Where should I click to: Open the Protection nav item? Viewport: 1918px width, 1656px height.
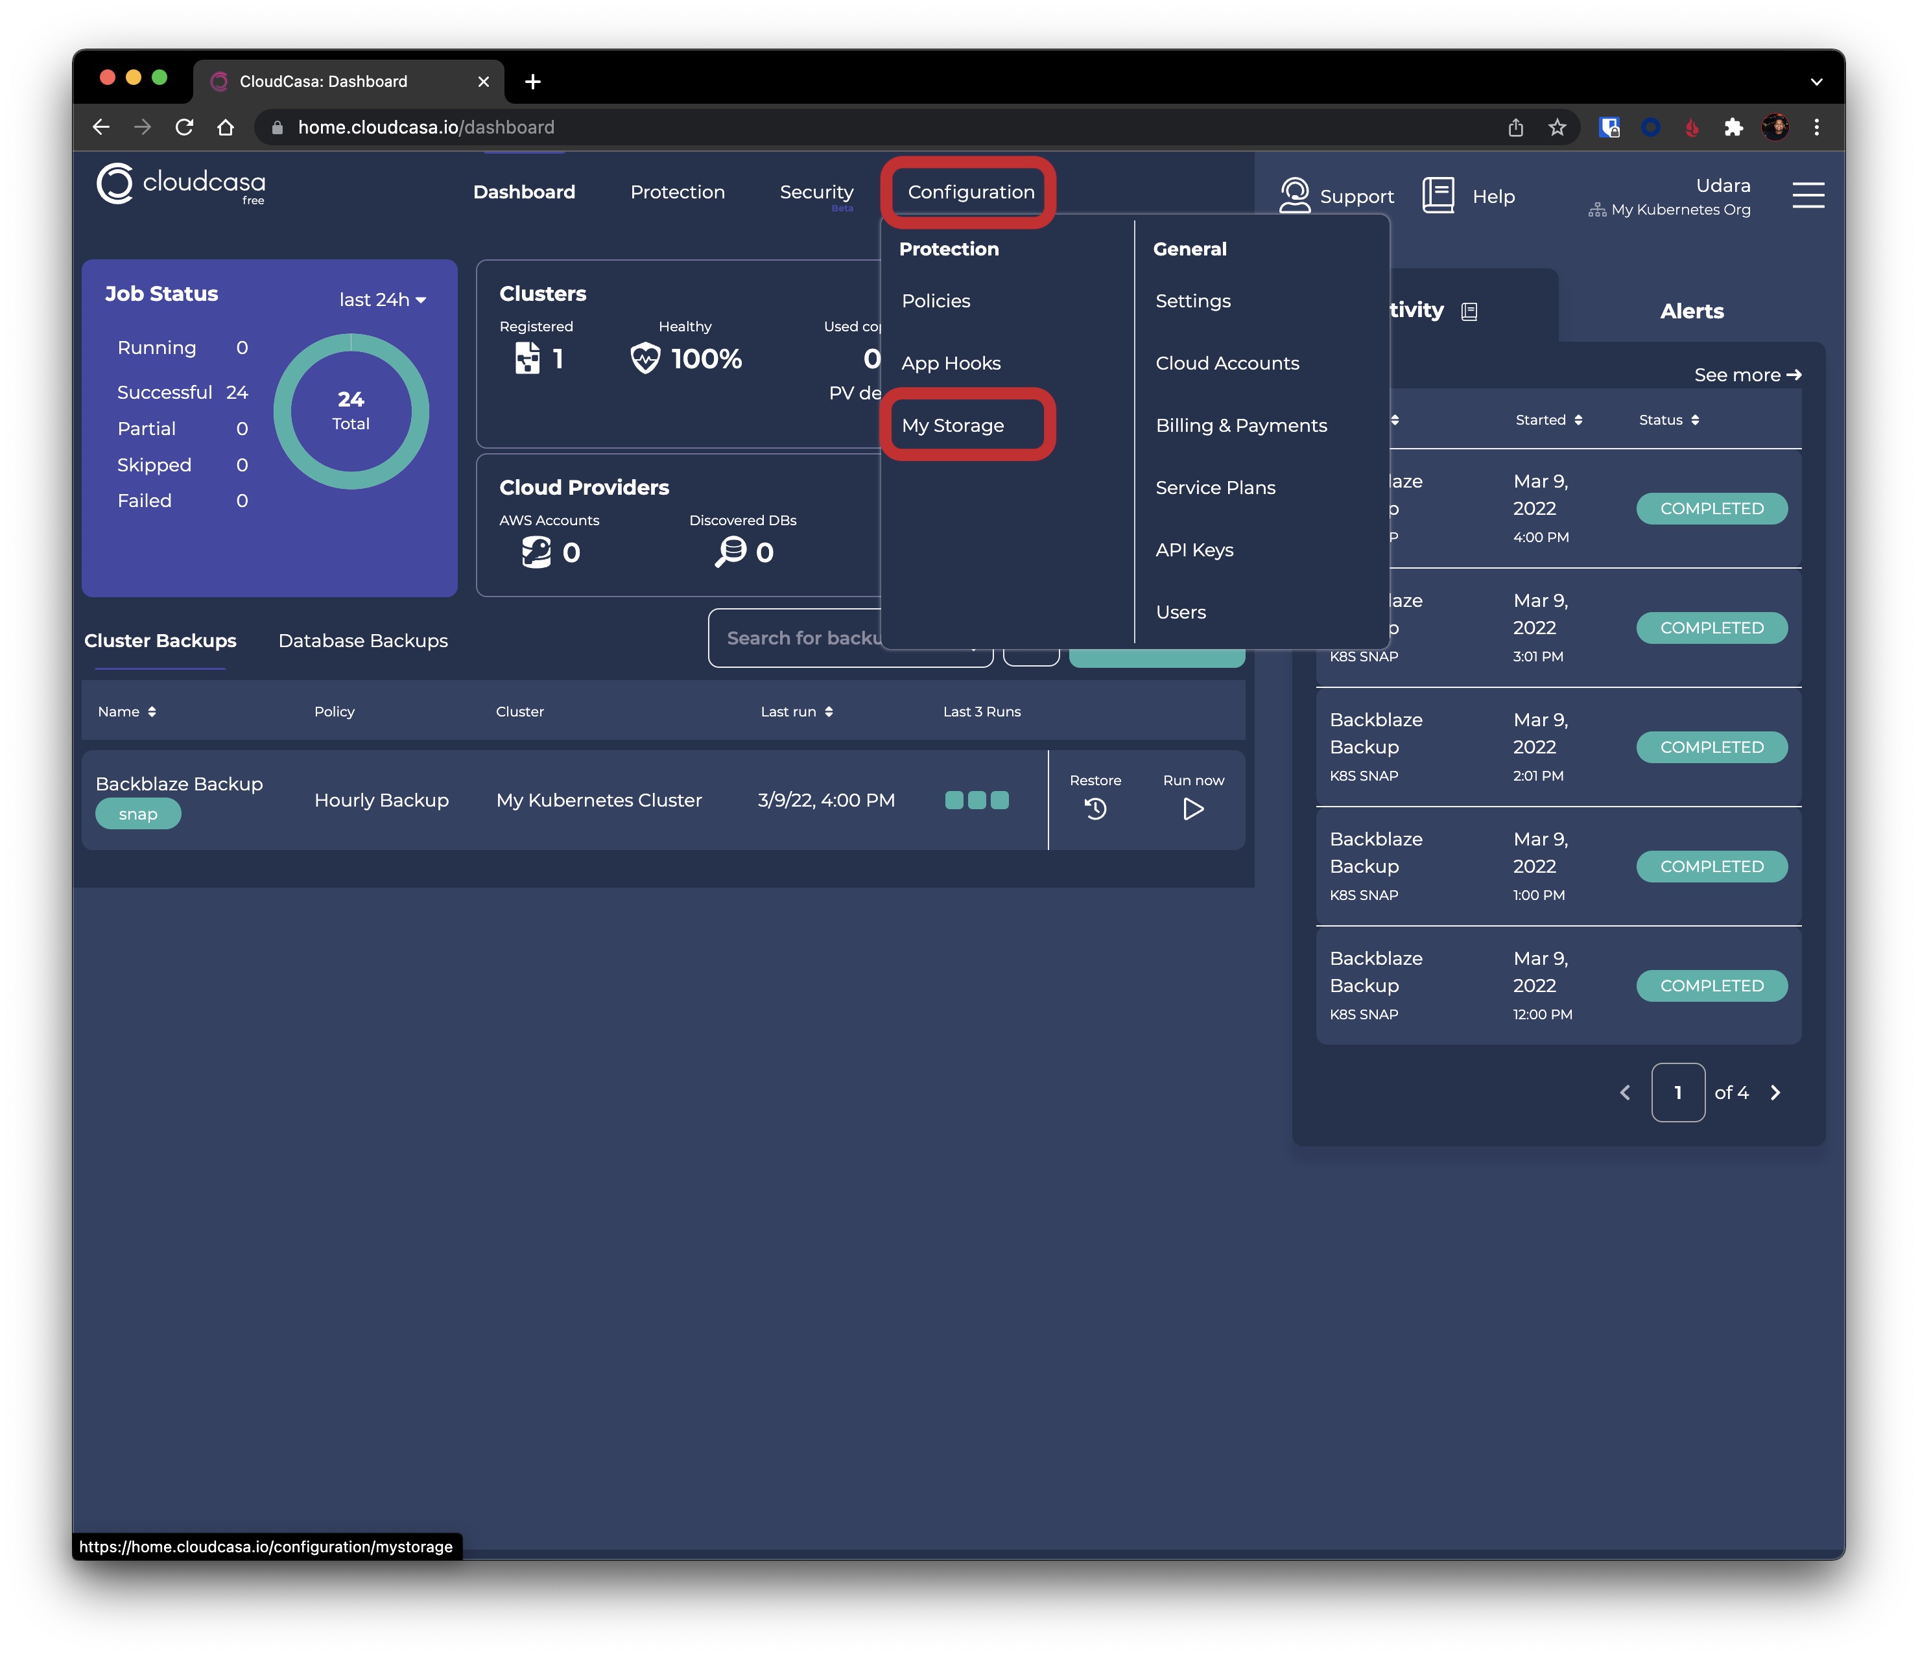click(677, 192)
